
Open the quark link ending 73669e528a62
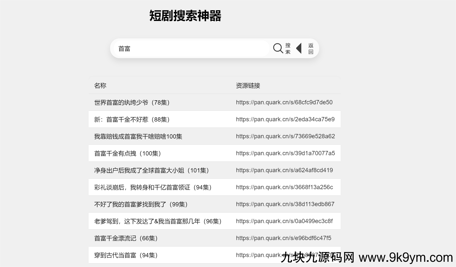point(285,136)
